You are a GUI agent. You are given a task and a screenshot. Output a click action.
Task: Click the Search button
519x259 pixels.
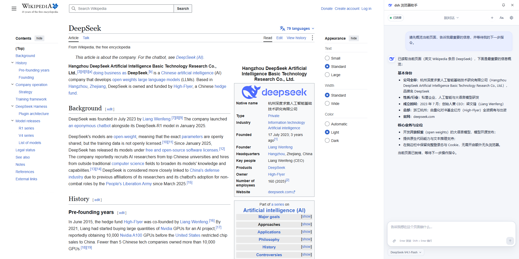click(x=183, y=9)
